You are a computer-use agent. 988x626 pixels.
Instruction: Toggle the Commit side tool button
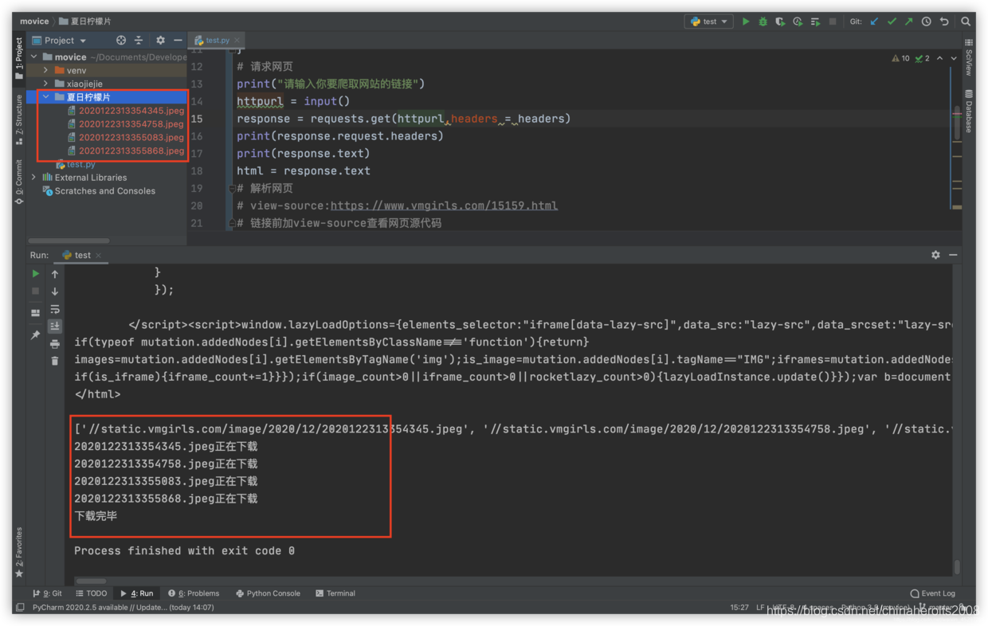[19, 182]
